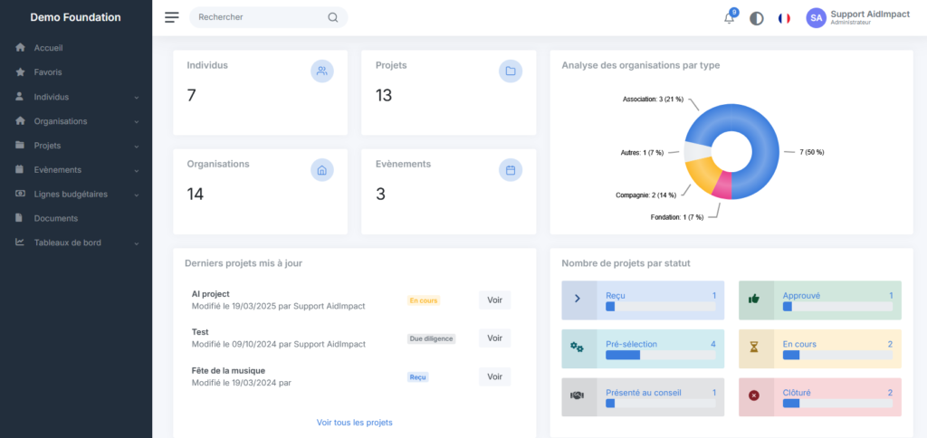This screenshot has width=927, height=438.
Task: Click the Projets card folder icon
Action: click(x=511, y=71)
